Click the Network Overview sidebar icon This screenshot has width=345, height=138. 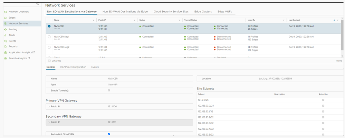6,12
